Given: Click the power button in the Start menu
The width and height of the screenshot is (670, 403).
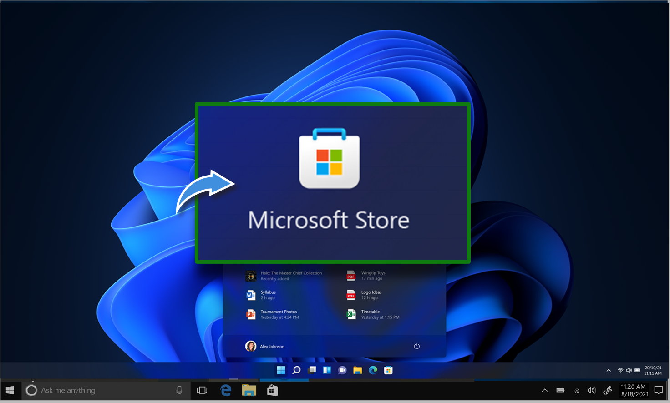Looking at the screenshot, I should [x=416, y=346].
